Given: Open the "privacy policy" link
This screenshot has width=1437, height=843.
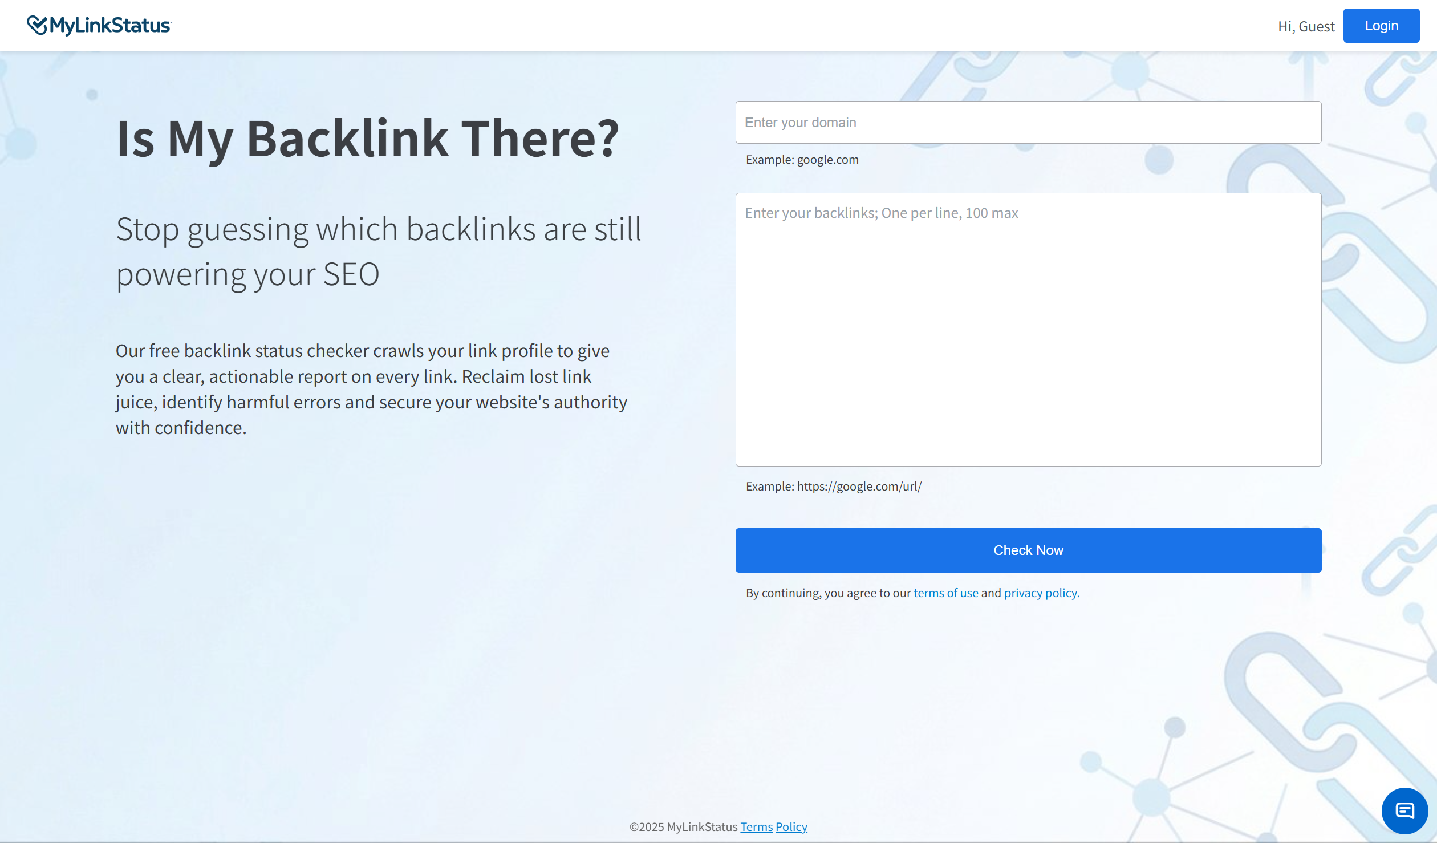Looking at the screenshot, I should [1040, 593].
